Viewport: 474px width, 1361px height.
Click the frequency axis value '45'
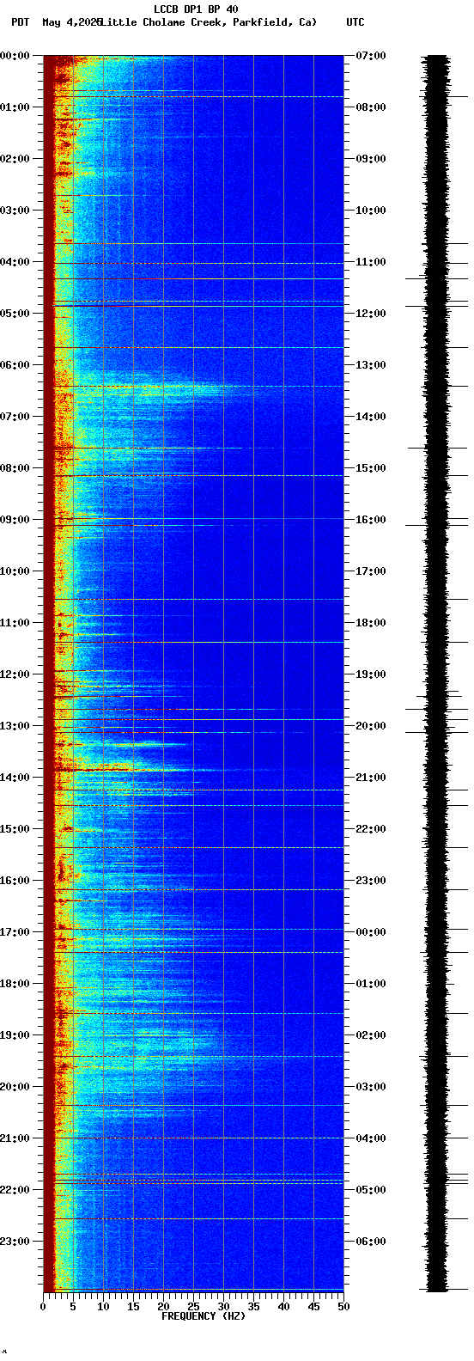click(313, 1307)
